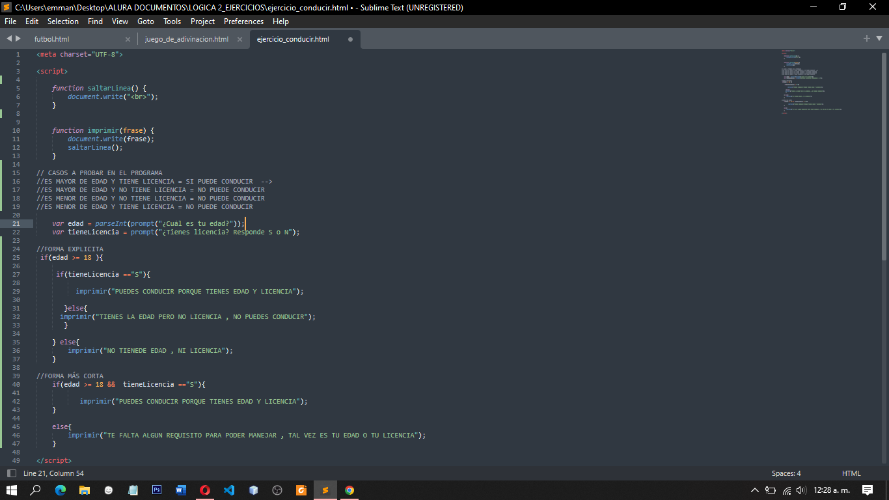Open the Project menu
The height and width of the screenshot is (500, 889).
202,21
